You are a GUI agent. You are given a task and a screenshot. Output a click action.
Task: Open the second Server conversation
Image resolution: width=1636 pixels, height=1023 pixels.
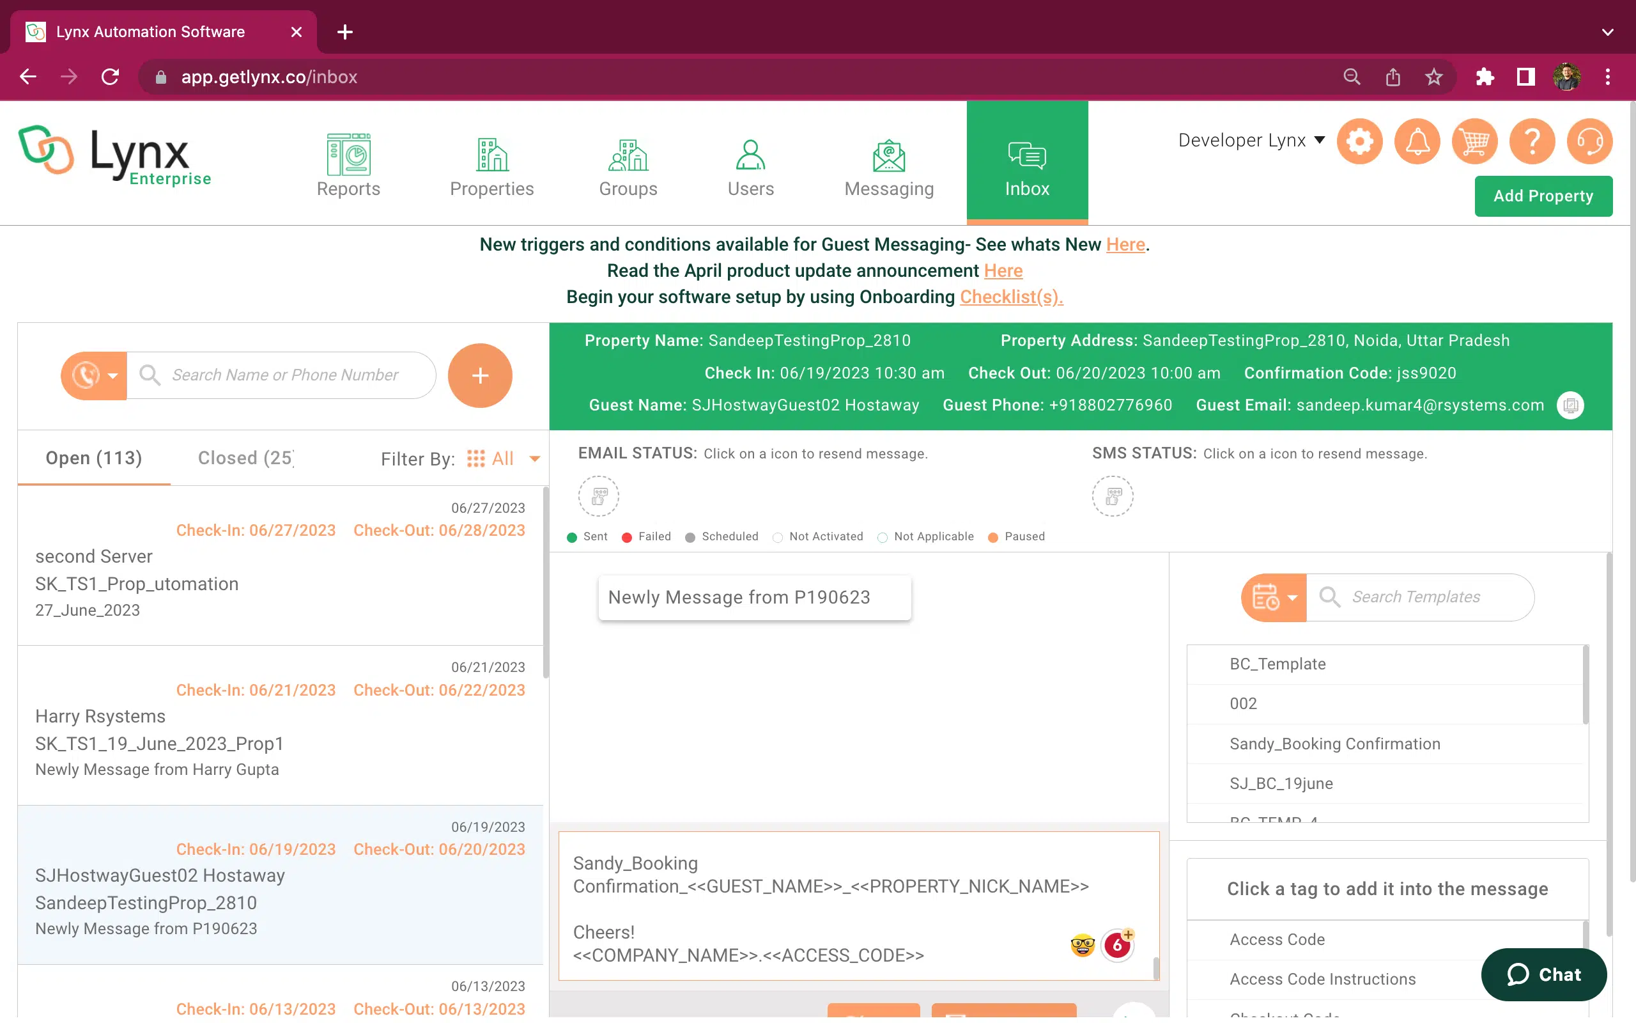pyautogui.click(x=281, y=566)
